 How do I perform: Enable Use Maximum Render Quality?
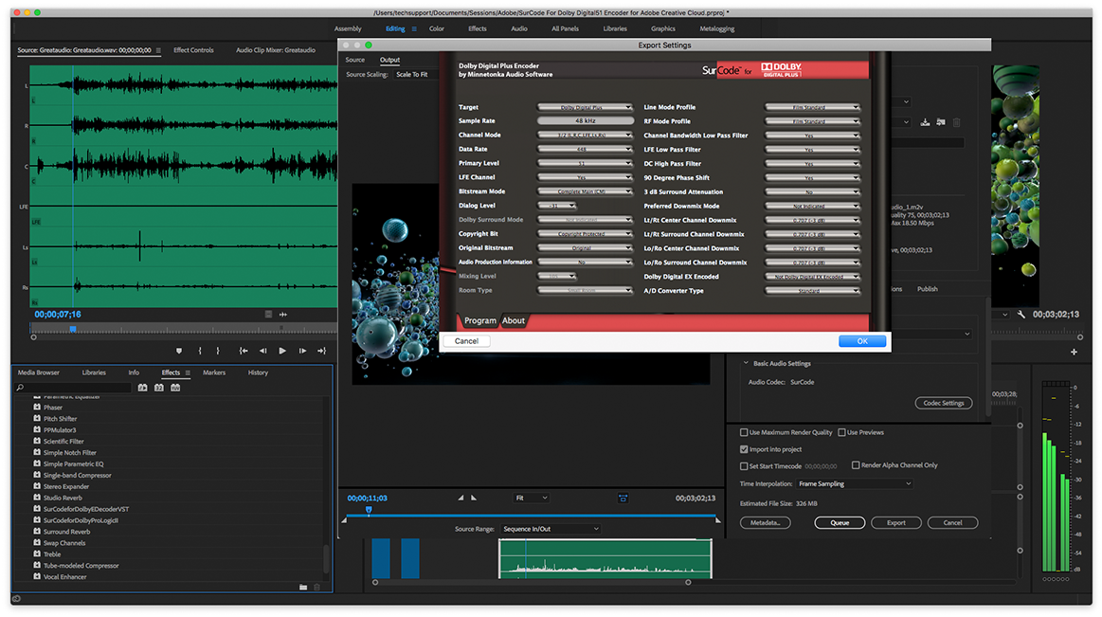(x=746, y=432)
